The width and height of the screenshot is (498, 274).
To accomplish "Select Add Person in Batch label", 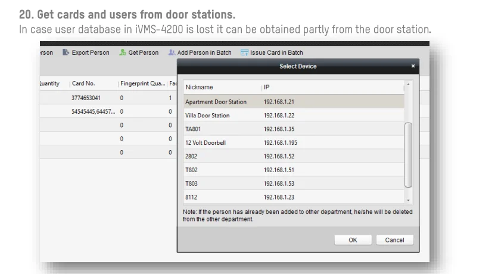I will coord(204,52).
